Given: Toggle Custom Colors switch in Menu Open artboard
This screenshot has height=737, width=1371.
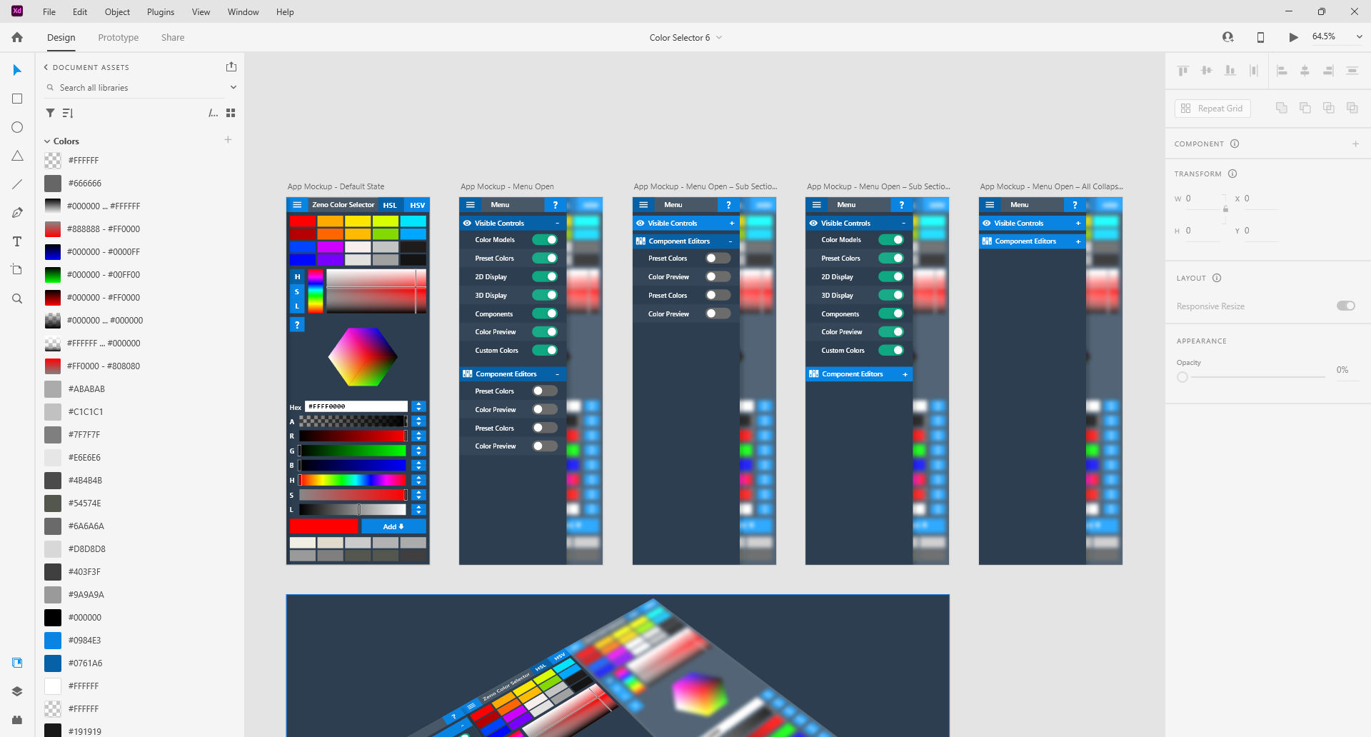Looking at the screenshot, I should tap(545, 350).
